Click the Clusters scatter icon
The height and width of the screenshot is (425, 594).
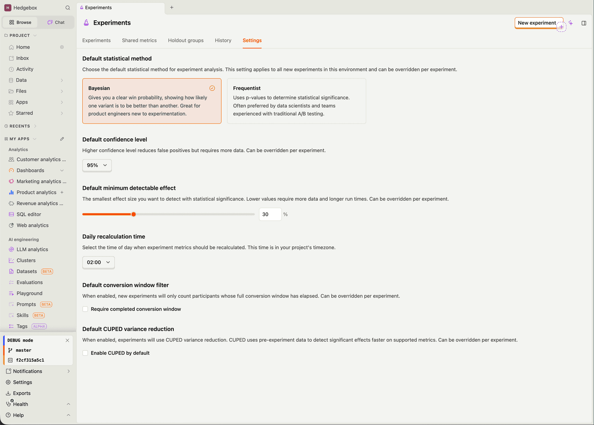(x=11, y=260)
